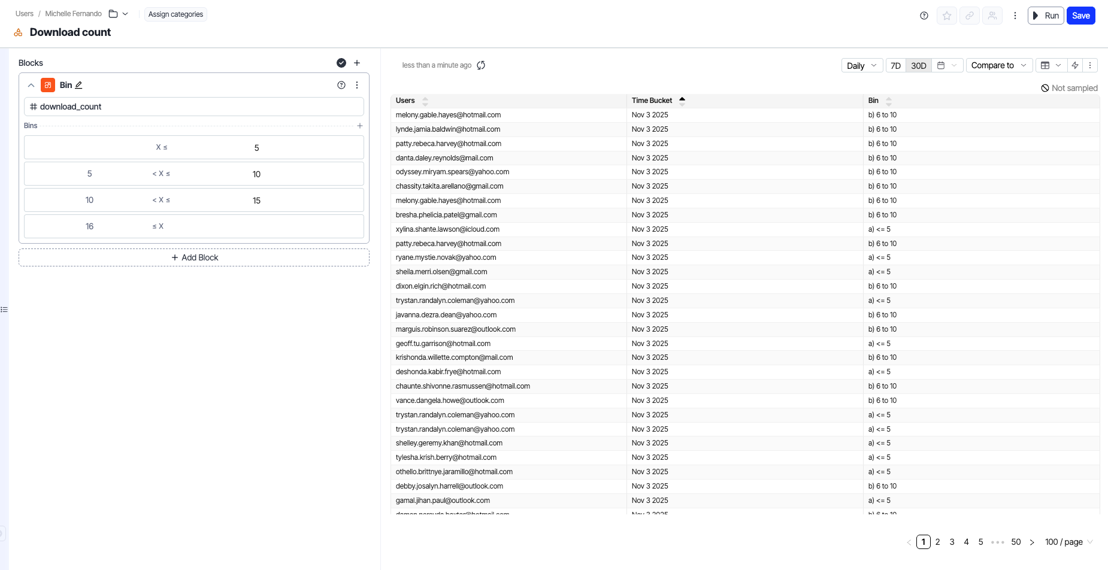The width and height of the screenshot is (1108, 570).
Task: Select the 30D time range
Action: (918, 65)
